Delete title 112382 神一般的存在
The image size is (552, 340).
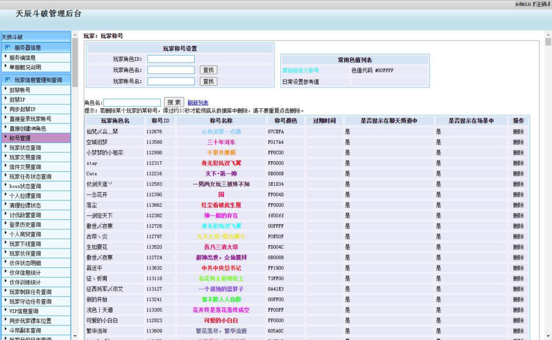518,216
